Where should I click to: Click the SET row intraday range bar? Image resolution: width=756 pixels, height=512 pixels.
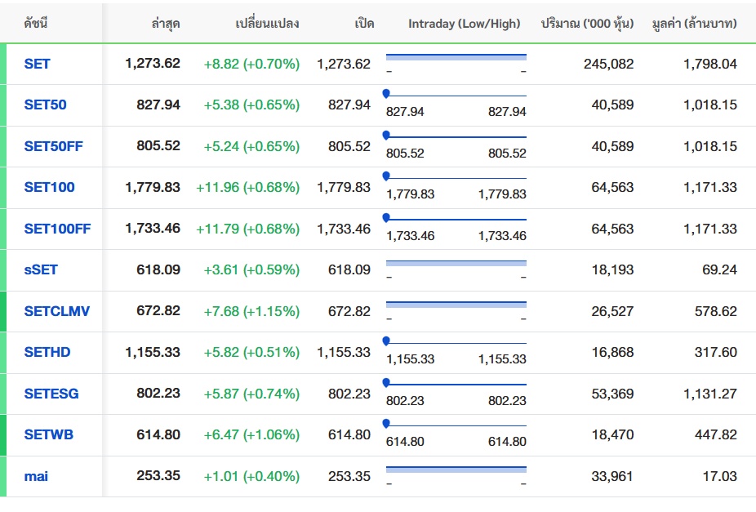pyautogui.click(x=456, y=57)
